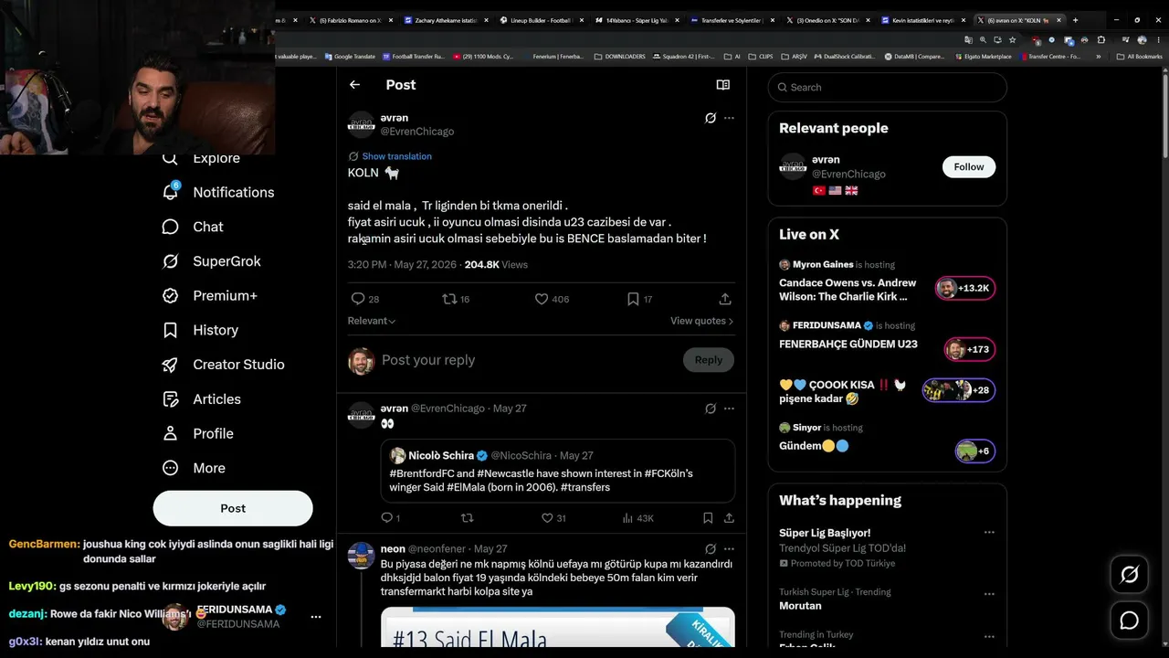Viewport: 1169px width, 658px height.
Task: Open All Bookmarks folder
Action: (1141, 57)
